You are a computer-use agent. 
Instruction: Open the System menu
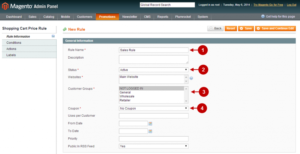point(203,17)
